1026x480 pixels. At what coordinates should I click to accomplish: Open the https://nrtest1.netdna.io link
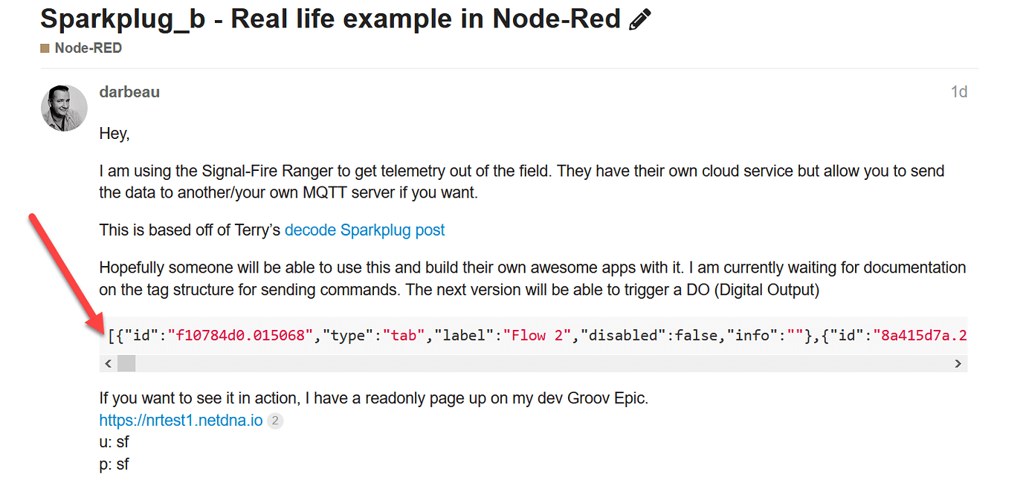tap(180, 420)
